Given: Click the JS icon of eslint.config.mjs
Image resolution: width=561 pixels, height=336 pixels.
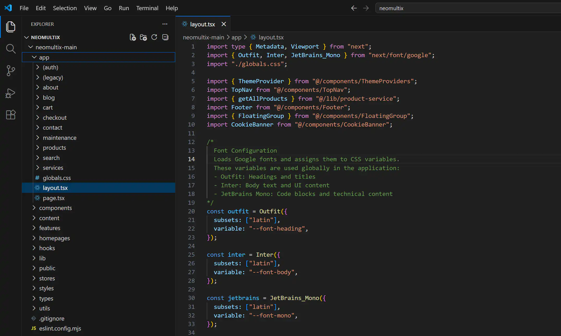Looking at the screenshot, I should click(34, 328).
